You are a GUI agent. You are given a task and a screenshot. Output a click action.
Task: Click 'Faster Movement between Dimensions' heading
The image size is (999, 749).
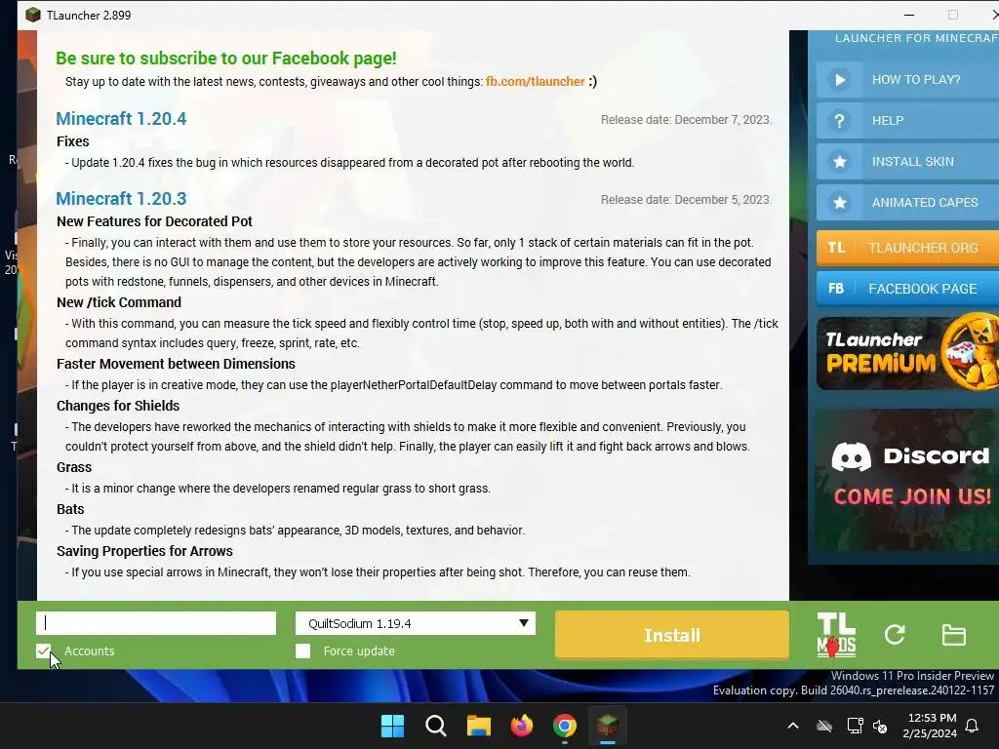(176, 364)
